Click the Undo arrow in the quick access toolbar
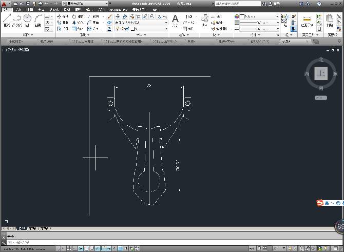The height and width of the screenshot is (252, 344). (x=47, y=4)
